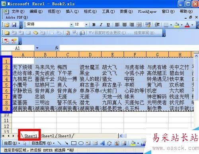Toggle Bold formatting button
Screen dimensions: 199x154
coord(94,25)
